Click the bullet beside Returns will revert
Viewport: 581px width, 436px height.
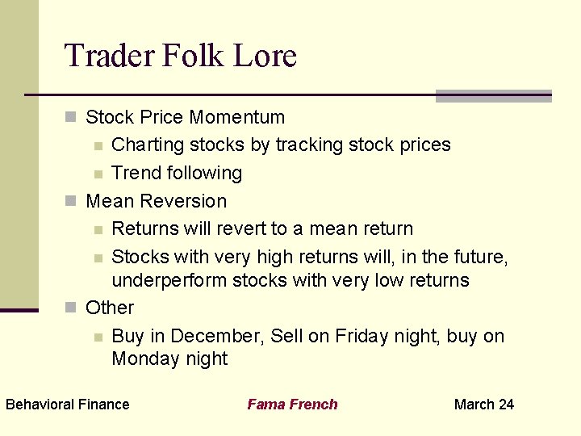(x=98, y=230)
